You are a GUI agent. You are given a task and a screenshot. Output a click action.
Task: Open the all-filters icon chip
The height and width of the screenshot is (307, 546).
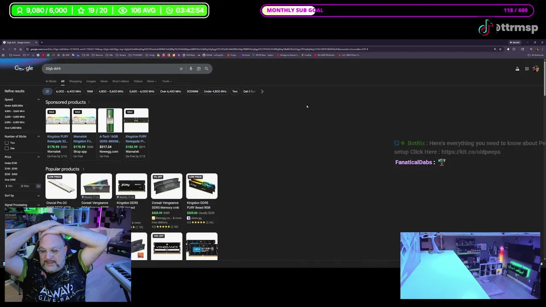tap(47, 91)
